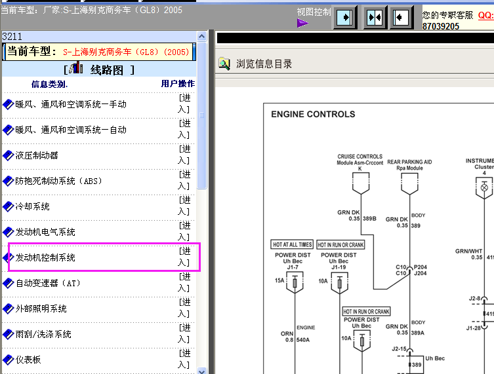Click [进入] for 冷却系统
The image size is (494, 374).
(x=184, y=206)
